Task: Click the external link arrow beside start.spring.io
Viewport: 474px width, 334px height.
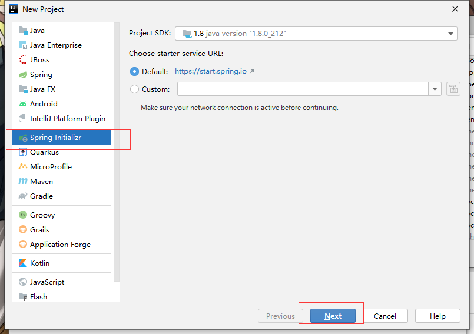Action: pyautogui.click(x=252, y=71)
